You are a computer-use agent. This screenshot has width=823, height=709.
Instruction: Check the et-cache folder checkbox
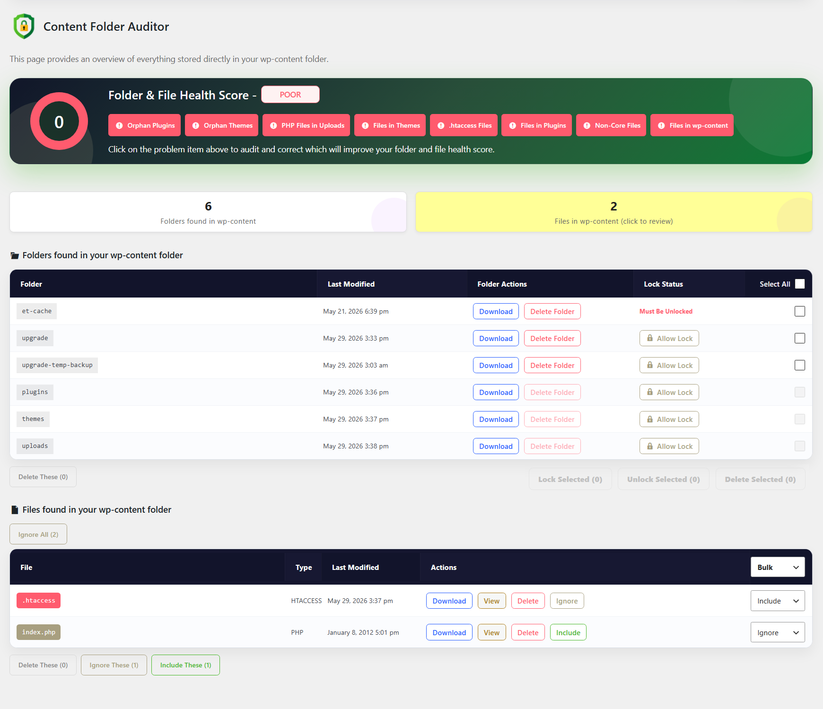pyautogui.click(x=800, y=311)
